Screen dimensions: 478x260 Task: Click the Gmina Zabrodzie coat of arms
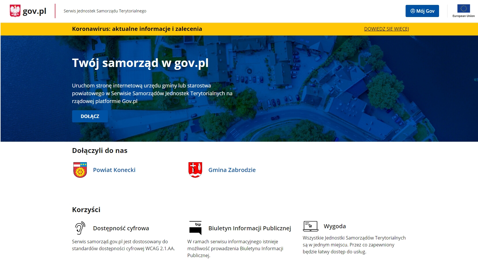pyautogui.click(x=195, y=170)
